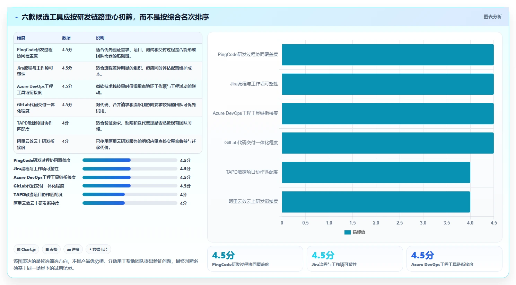Viewport: 516px width, 285px height.
Task: Click the footnote starting 该图表达的是候选筛选方向
Action: [106, 265]
